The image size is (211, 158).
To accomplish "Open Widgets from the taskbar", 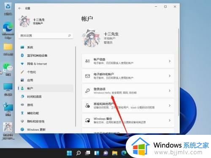I will (97, 153).
